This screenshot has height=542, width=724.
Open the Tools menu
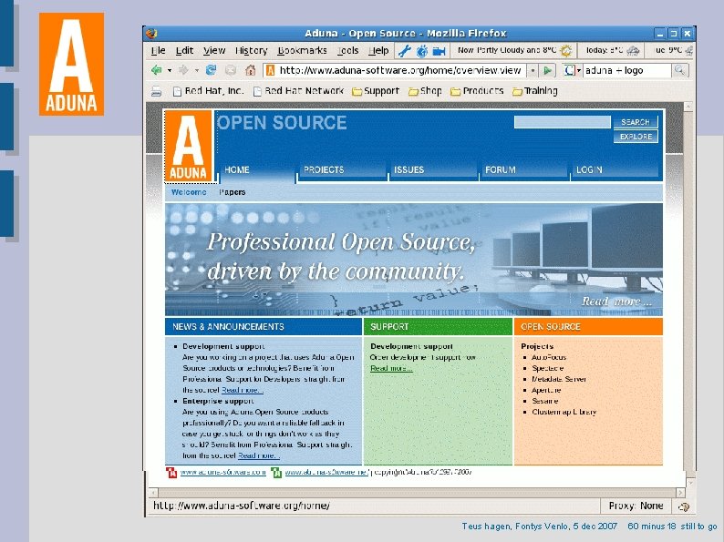pyautogui.click(x=347, y=50)
